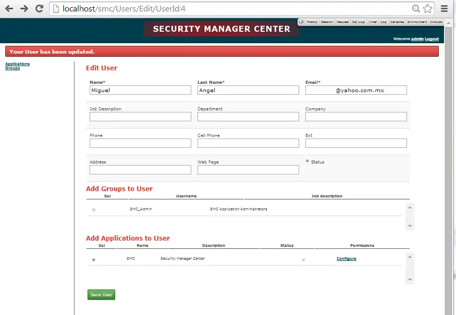Uncheck the SMC application Sel checkbox
The image size is (456, 315).
coord(94,259)
